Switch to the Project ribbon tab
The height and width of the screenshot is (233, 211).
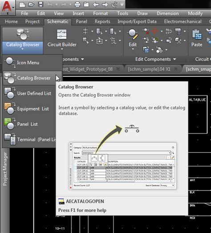click(32, 21)
